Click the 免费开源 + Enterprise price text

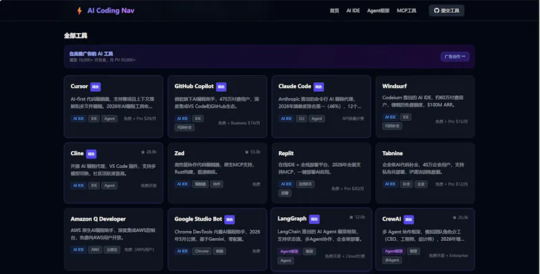point(448,255)
